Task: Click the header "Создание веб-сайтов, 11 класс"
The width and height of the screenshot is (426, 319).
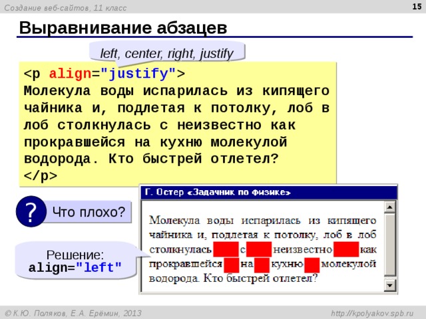Action: point(65,8)
